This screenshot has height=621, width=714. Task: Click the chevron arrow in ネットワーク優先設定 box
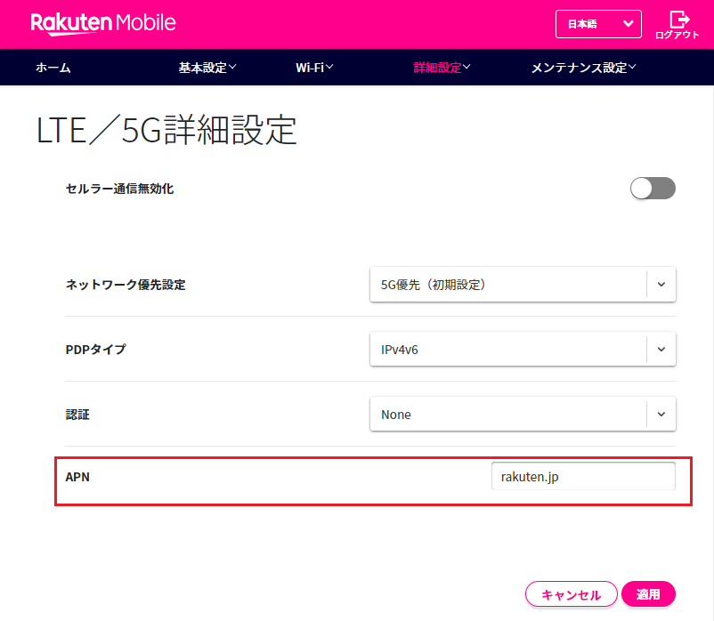click(x=661, y=285)
